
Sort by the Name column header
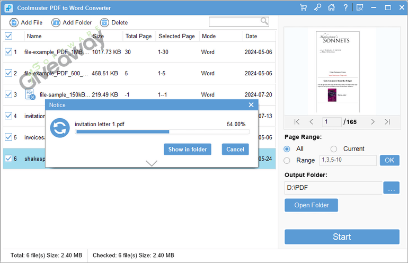[x=34, y=36]
